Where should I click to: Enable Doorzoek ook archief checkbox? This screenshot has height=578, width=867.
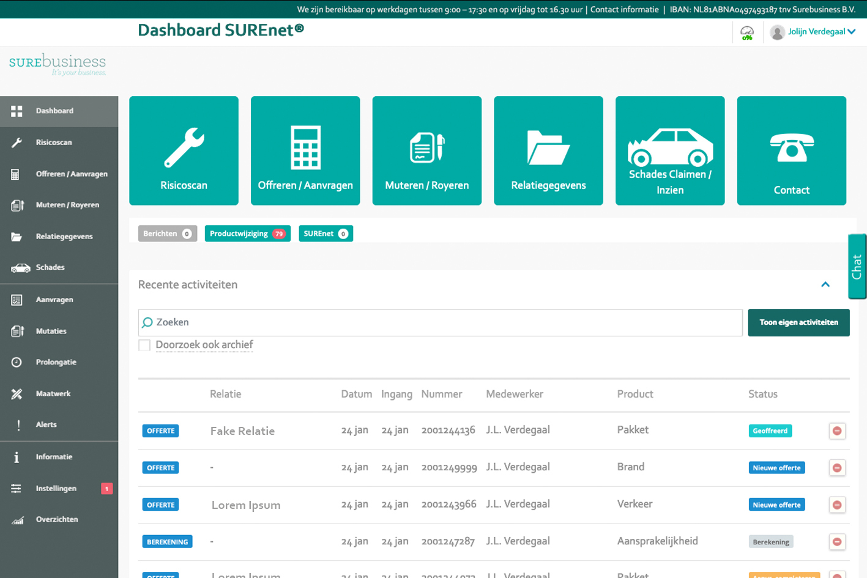tap(145, 345)
